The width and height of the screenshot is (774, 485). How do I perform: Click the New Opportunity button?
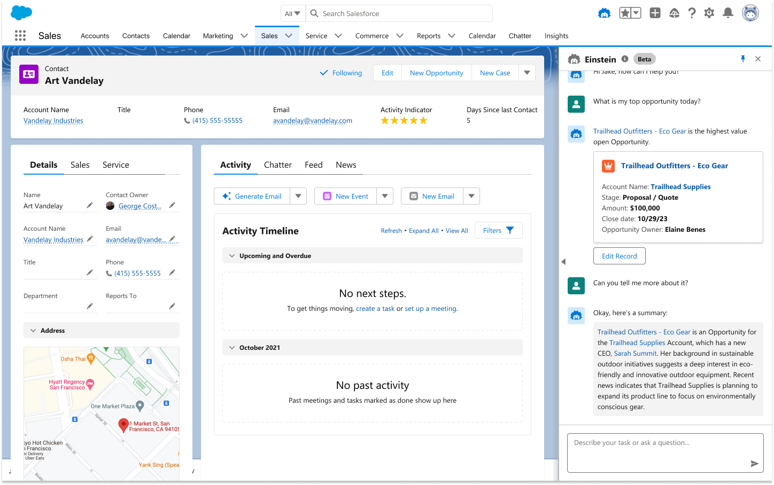(x=437, y=73)
